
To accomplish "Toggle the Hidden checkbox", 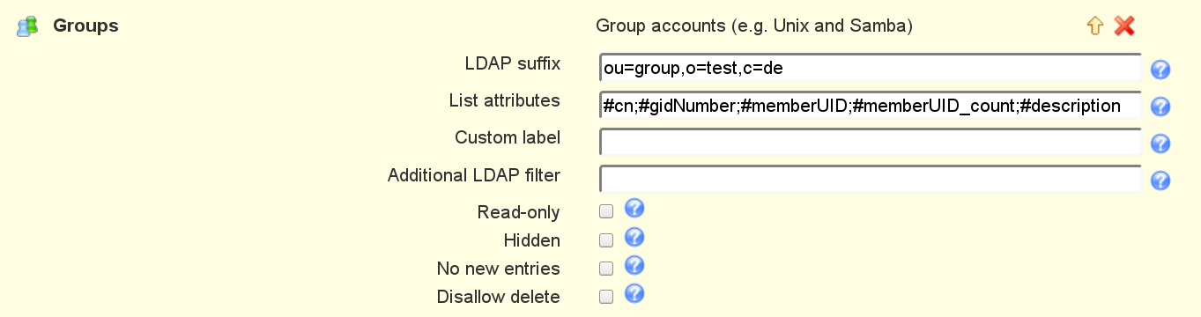I will coord(606,240).
